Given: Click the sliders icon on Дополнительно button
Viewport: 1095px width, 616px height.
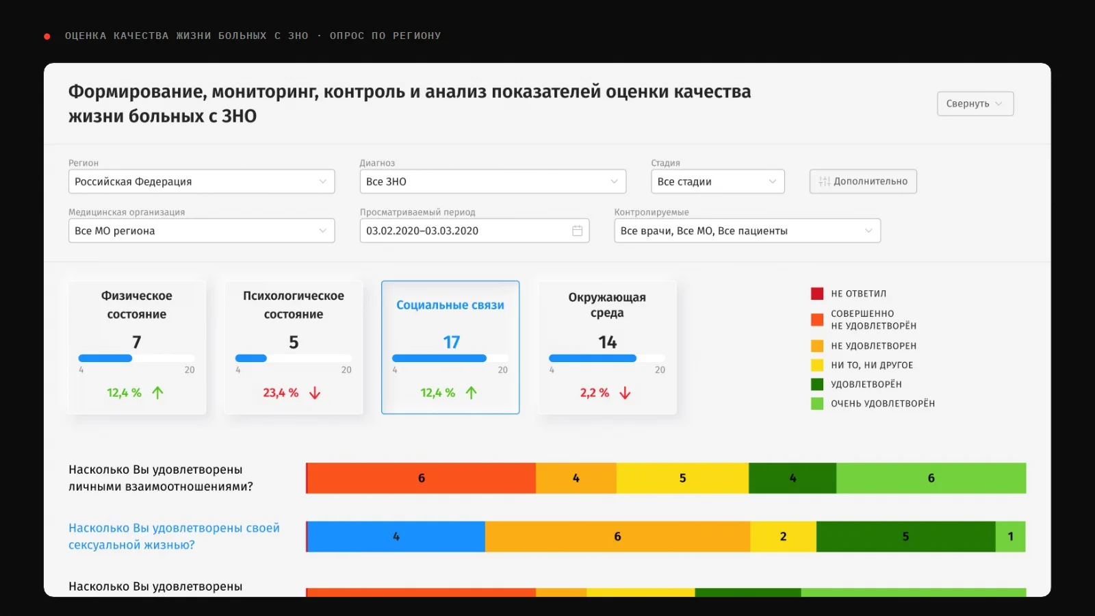Looking at the screenshot, I should (x=825, y=181).
